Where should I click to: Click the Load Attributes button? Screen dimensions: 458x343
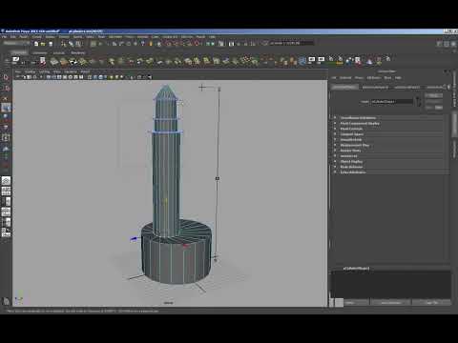tap(391, 302)
